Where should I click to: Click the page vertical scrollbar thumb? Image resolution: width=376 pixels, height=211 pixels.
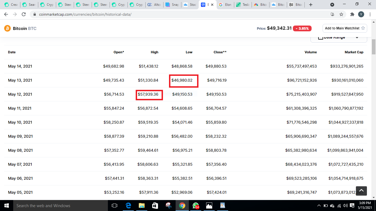tap(374, 47)
